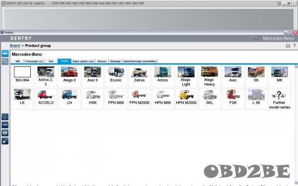Click the blue vehicle sidebar icon
Image resolution: width=298 pixels, height=186 pixels.
(5, 54)
